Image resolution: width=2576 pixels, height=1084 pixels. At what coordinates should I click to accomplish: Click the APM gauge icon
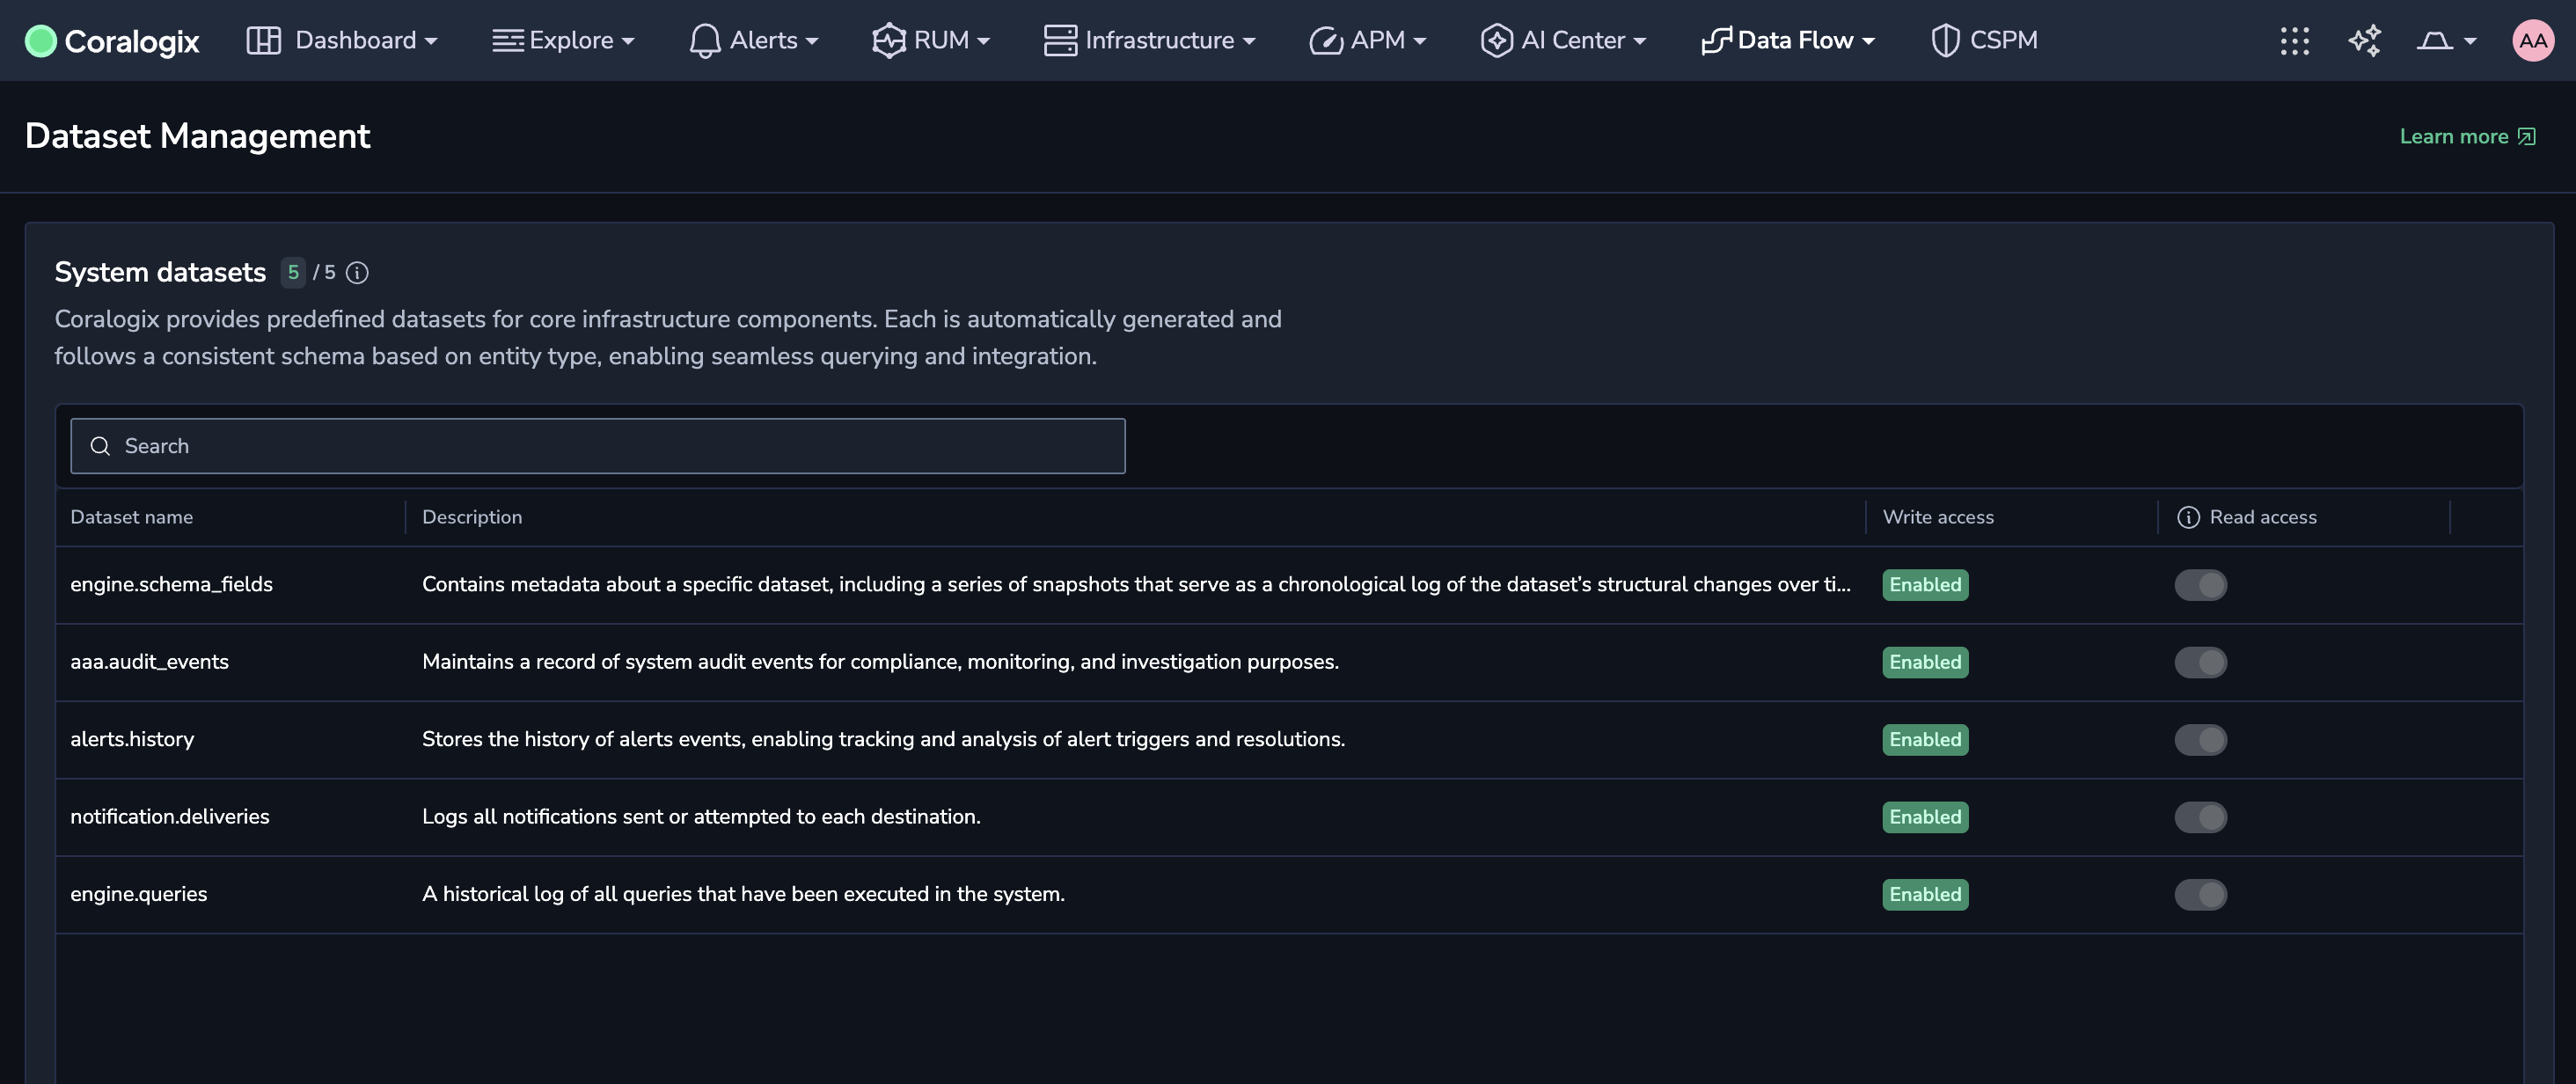(x=1326, y=41)
